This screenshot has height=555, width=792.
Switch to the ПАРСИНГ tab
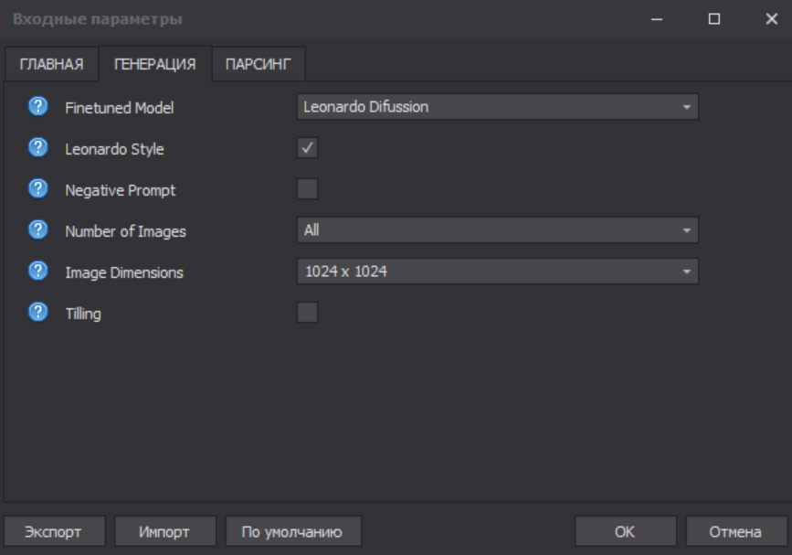(259, 64)
